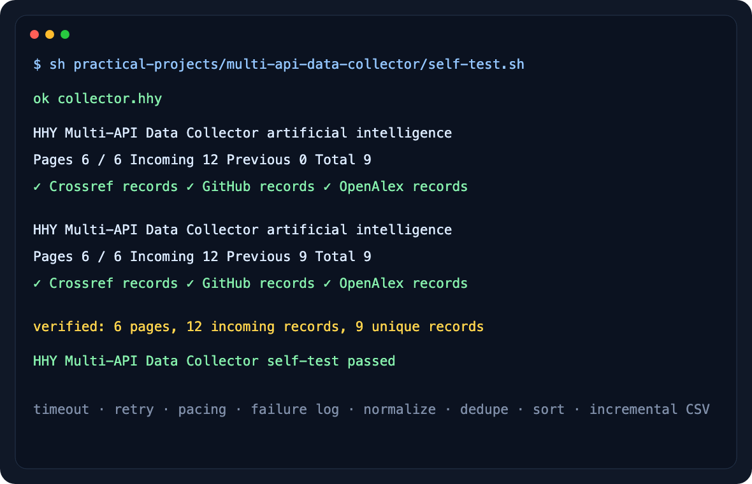Click the self-test.sh command path
This screenshot has height=484, width=752.
299,64
